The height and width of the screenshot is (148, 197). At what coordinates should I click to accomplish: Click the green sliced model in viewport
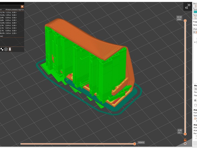[82, 56]
